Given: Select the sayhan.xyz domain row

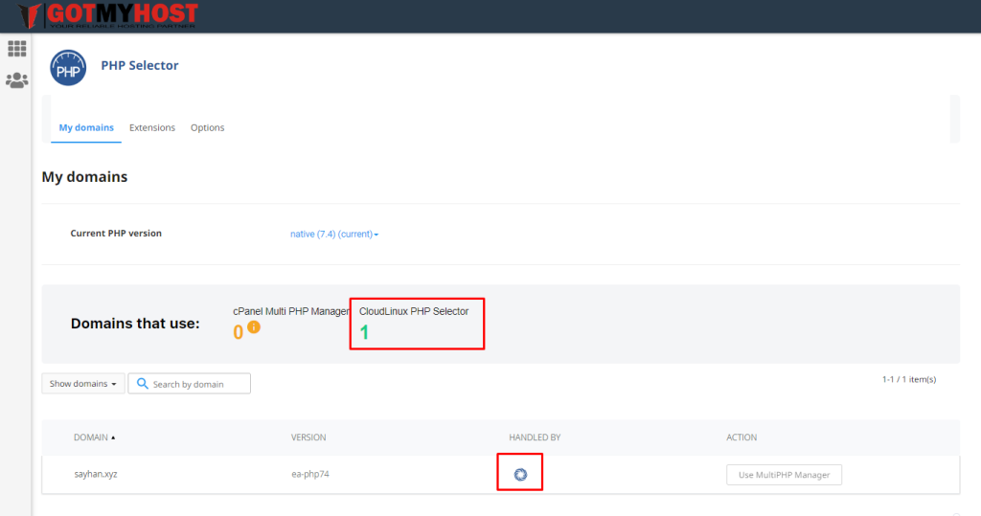Looking at the screenshot, I should (x=95, y=474).
